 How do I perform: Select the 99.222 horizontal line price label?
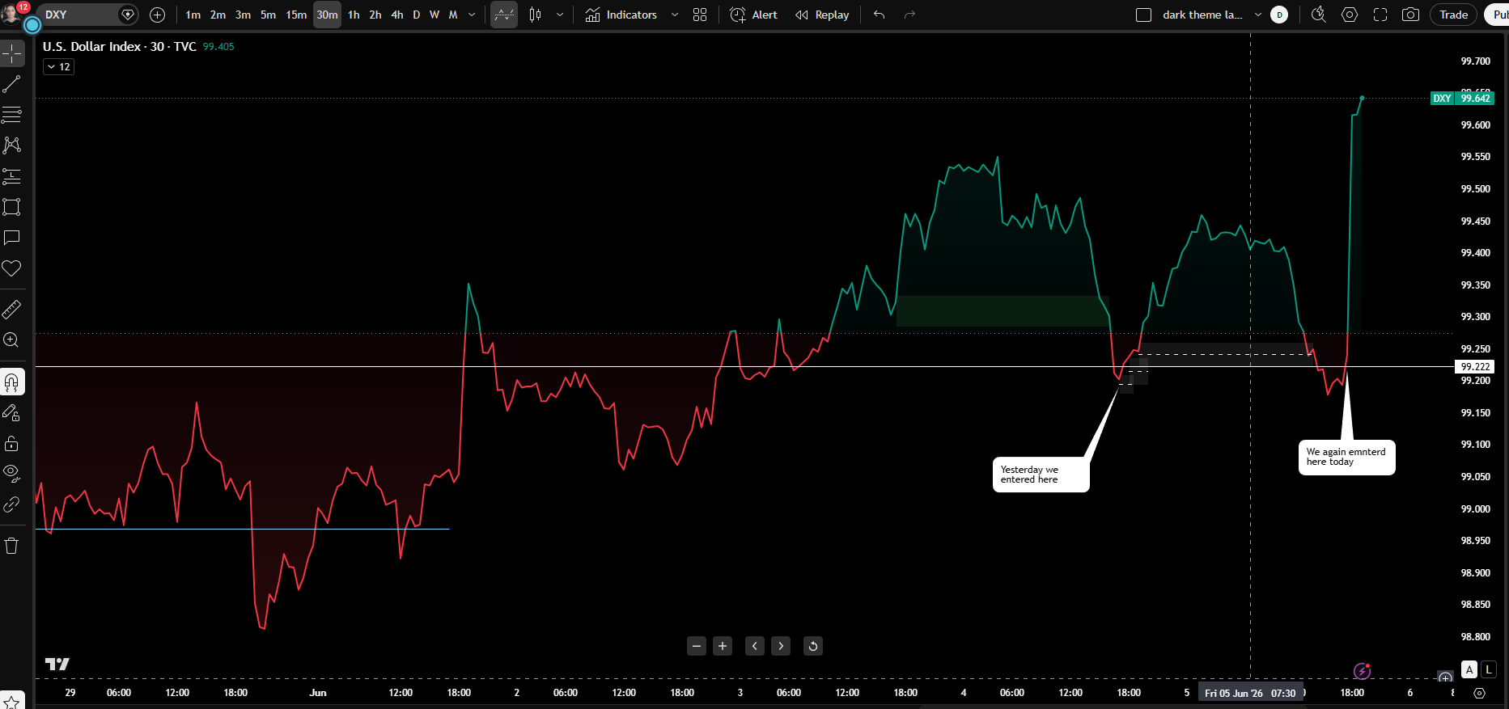1475,367
